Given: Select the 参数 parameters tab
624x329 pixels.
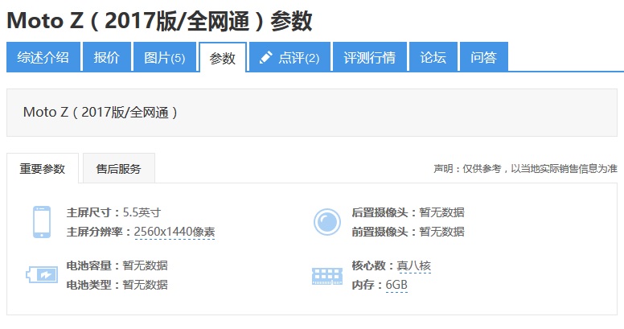Looking at the screenshot, I should point(222,58).
